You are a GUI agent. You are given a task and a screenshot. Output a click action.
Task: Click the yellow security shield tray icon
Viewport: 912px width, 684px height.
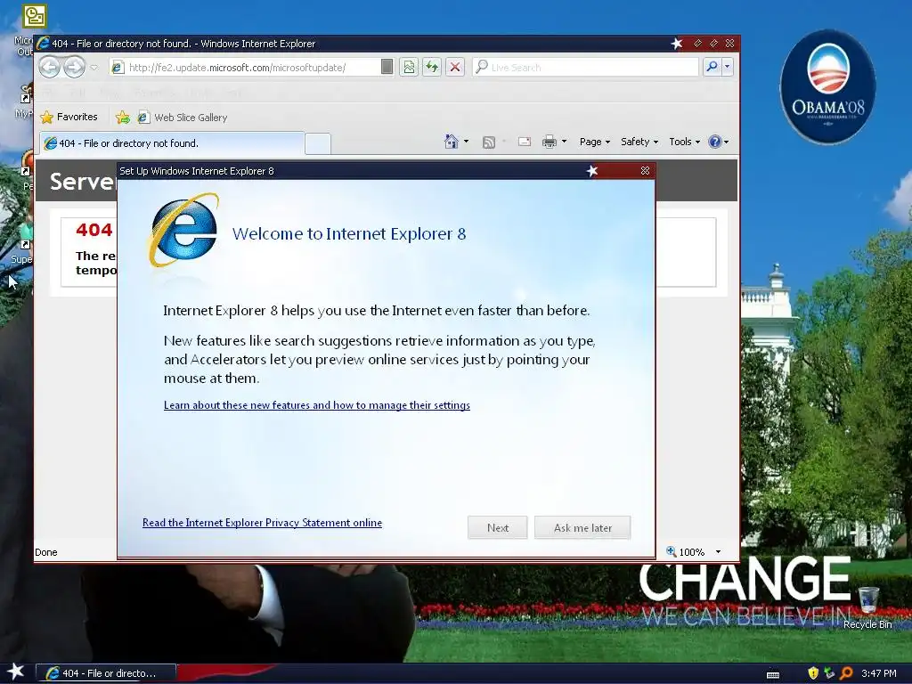pos(813,673)
